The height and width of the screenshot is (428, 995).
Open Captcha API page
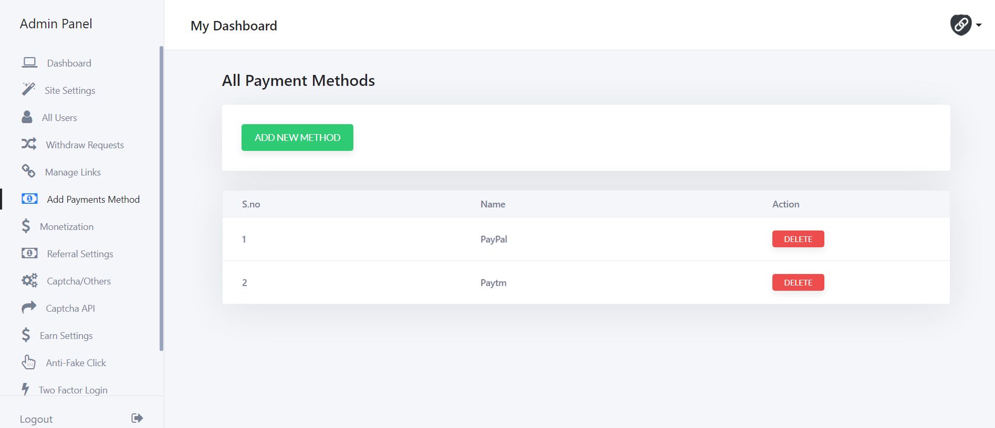[x=70, y=309]
